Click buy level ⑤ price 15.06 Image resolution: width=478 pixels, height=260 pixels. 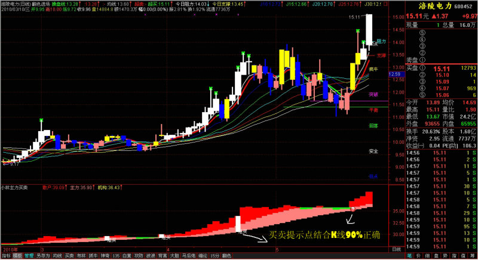pyautogui.click(x=442, y=95)
